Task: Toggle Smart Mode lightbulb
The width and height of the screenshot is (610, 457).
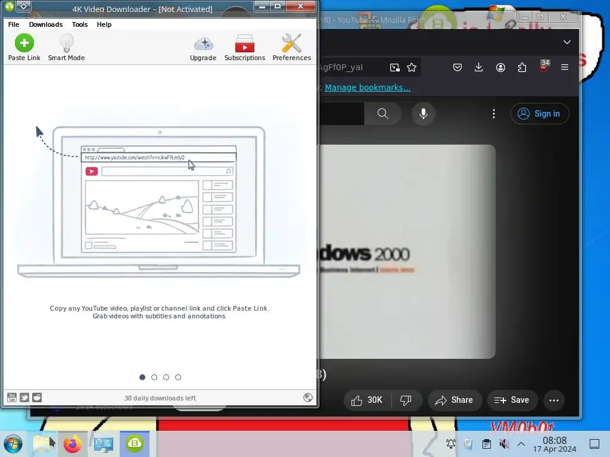Action: (x=66, y=48)
